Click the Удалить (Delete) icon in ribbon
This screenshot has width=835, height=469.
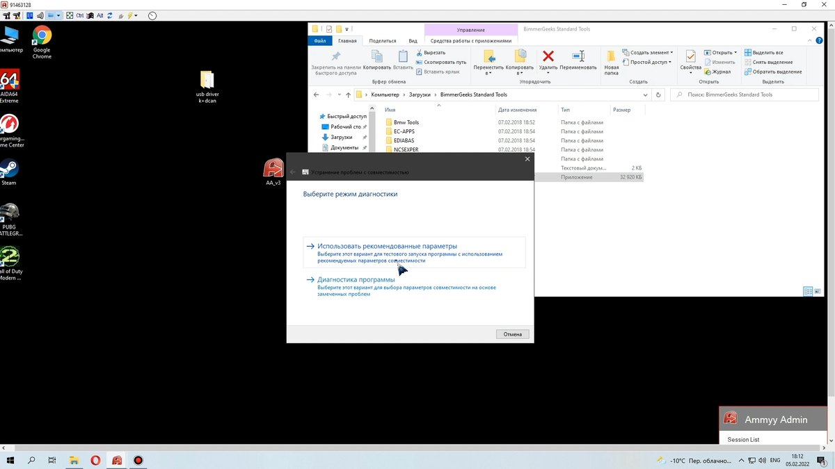point(548,57)
